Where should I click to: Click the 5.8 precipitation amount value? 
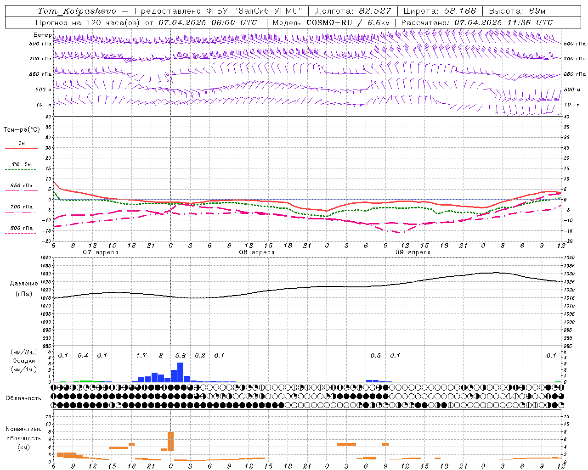pos(181,355)
